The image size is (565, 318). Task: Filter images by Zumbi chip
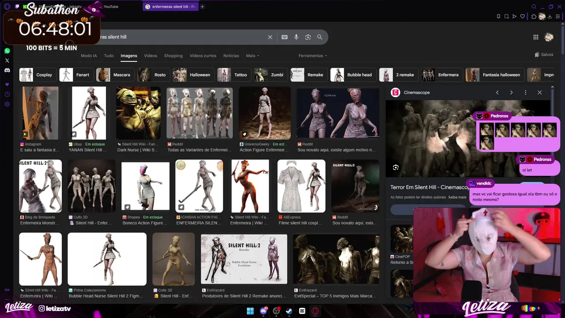271,75
